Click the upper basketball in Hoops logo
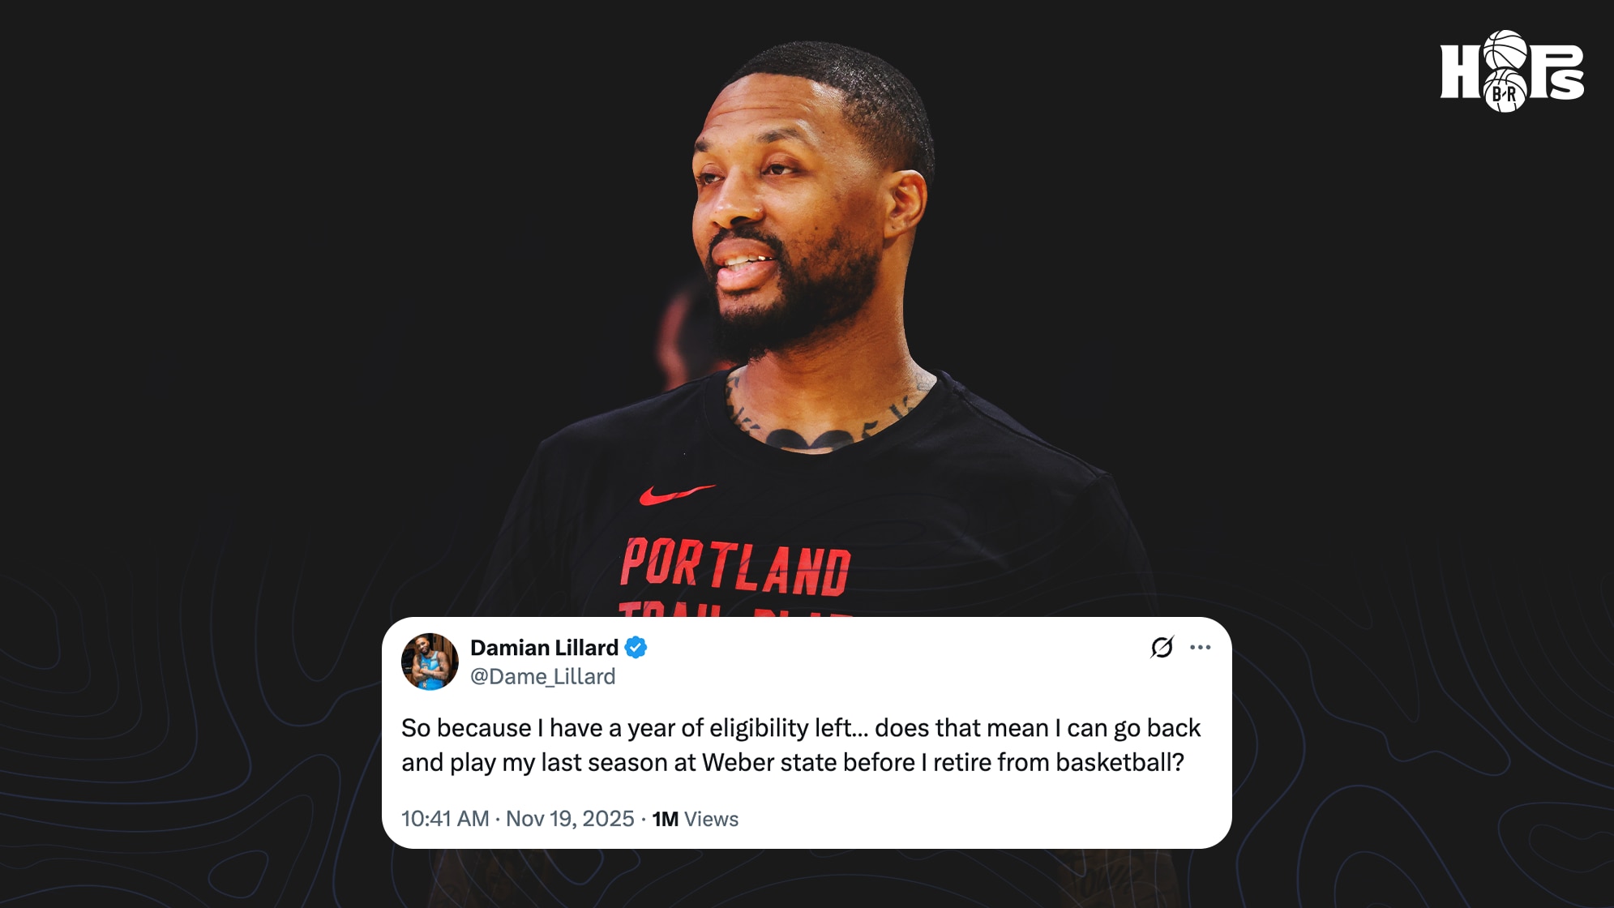The image size is (1614, 908). [1505, 50]
